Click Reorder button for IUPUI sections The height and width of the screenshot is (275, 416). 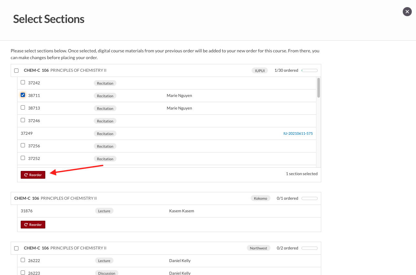(33, 175)
